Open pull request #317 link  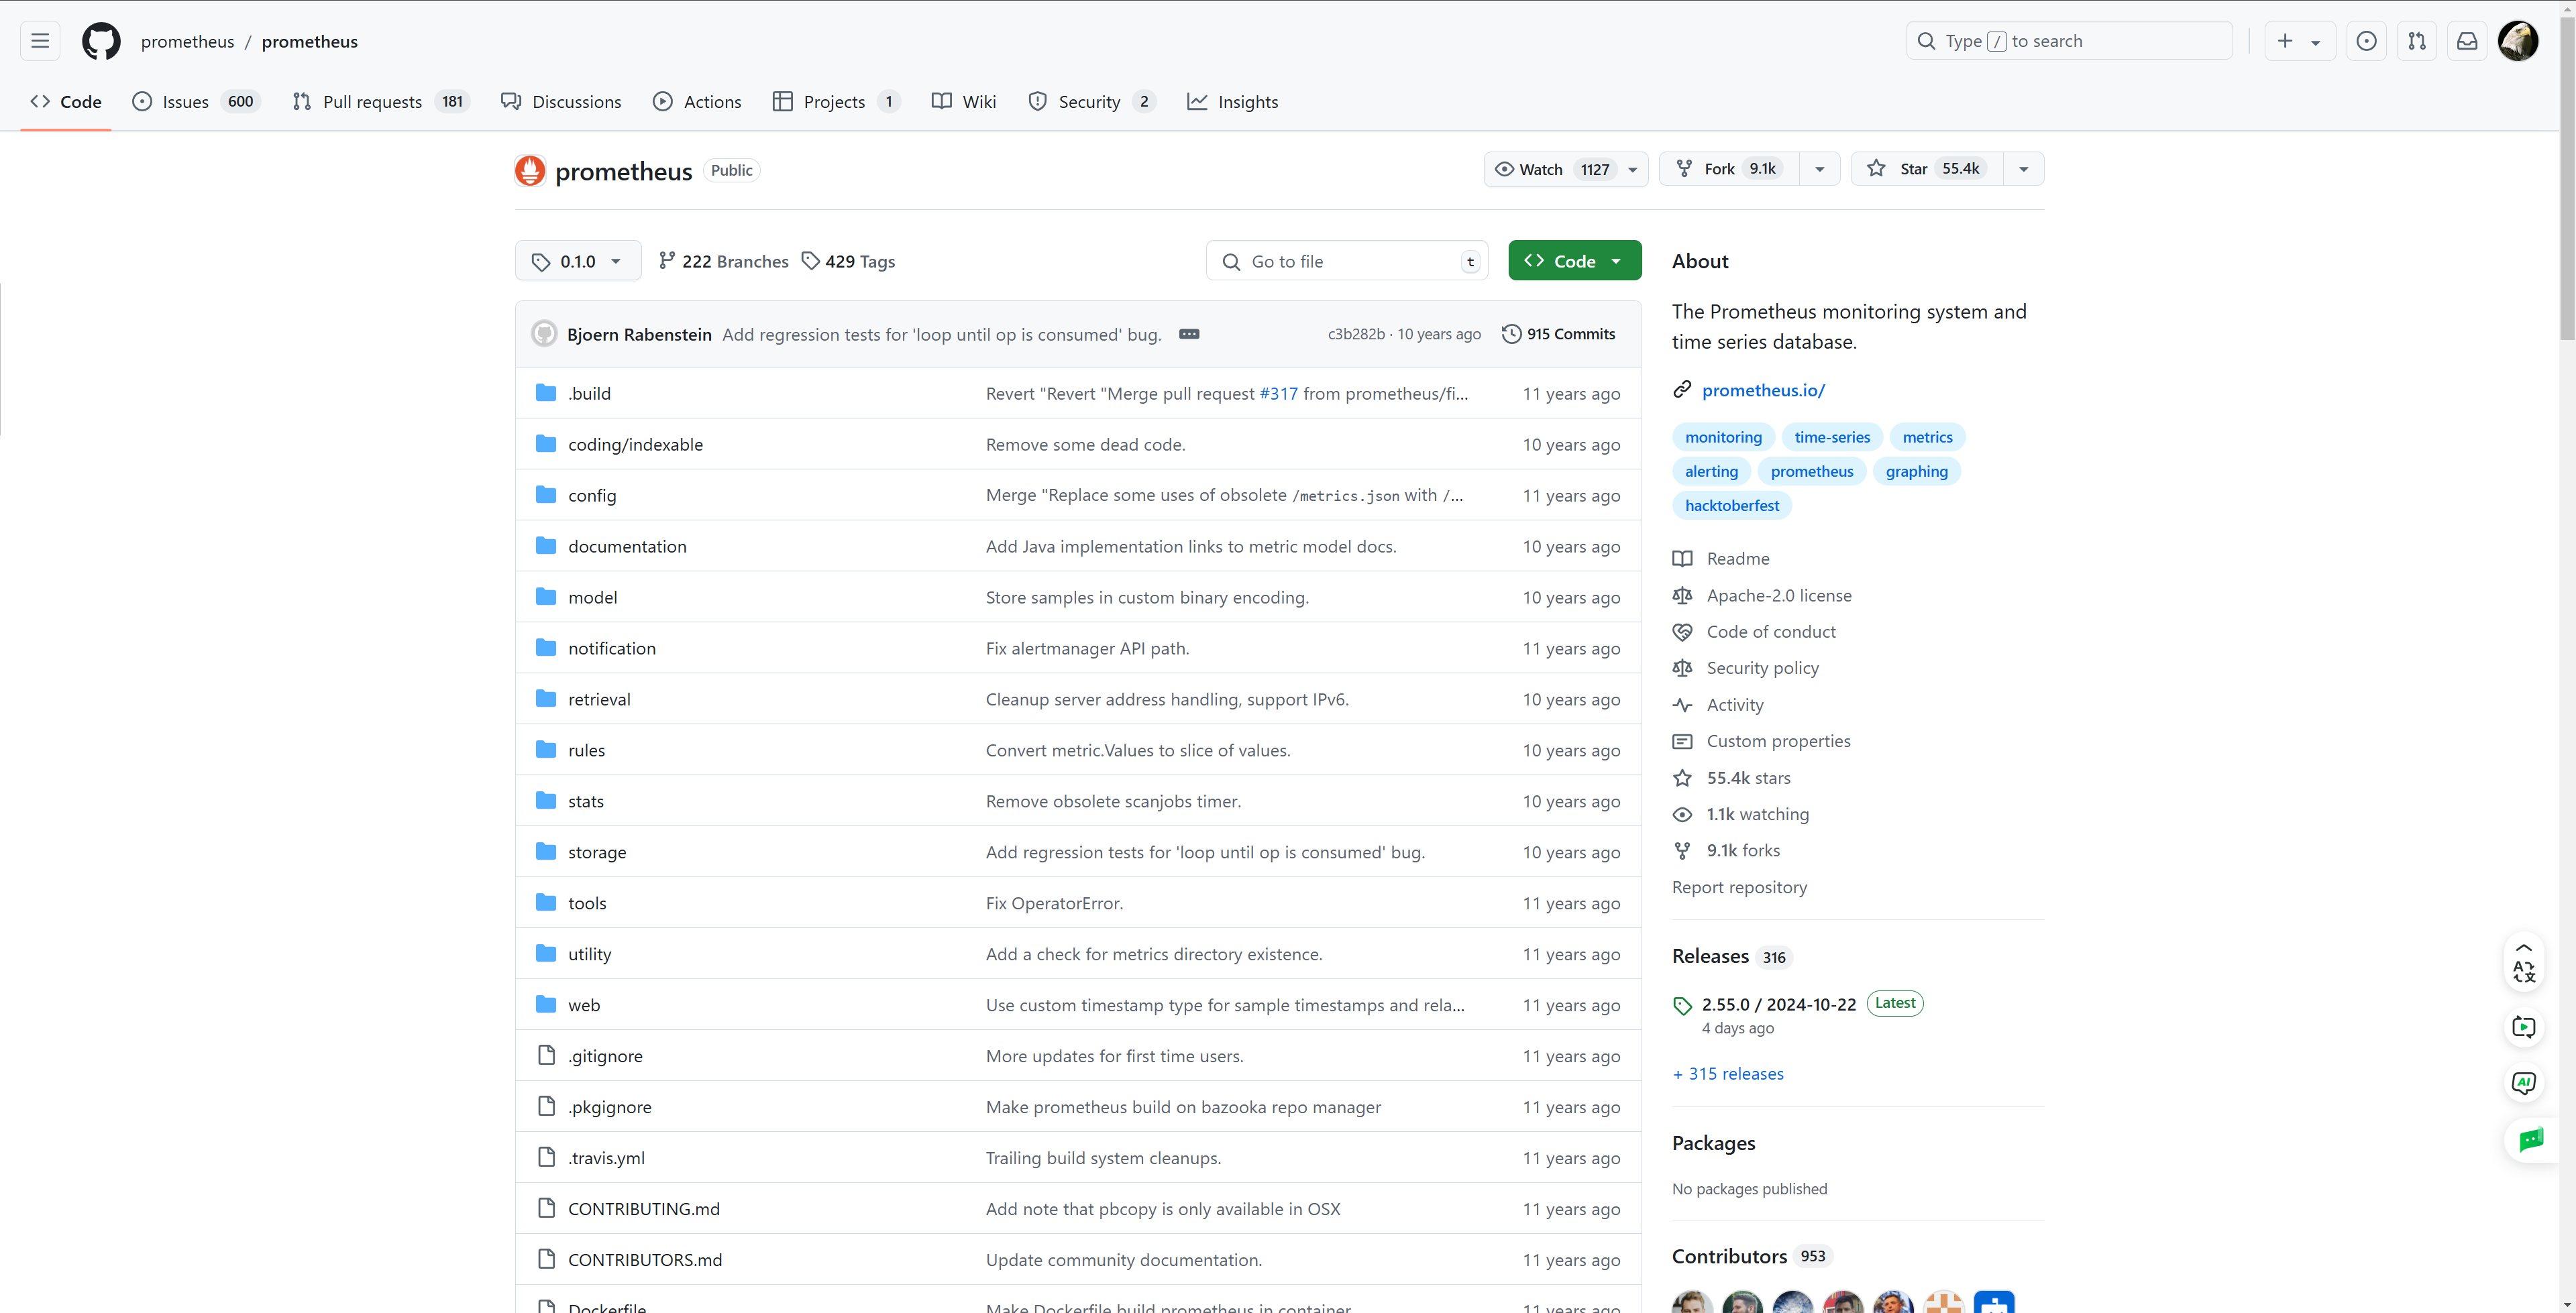(1278, 394)
